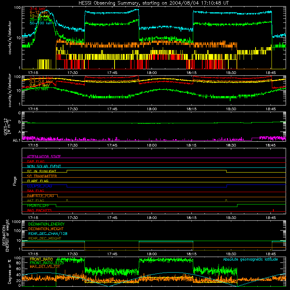Click '17:45' tick below the GOES panel

pos(112,145)
